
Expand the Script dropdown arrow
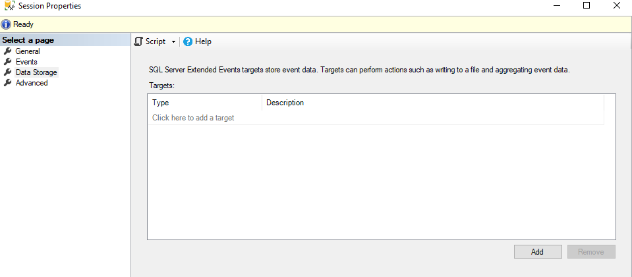(x=173, y=41)
